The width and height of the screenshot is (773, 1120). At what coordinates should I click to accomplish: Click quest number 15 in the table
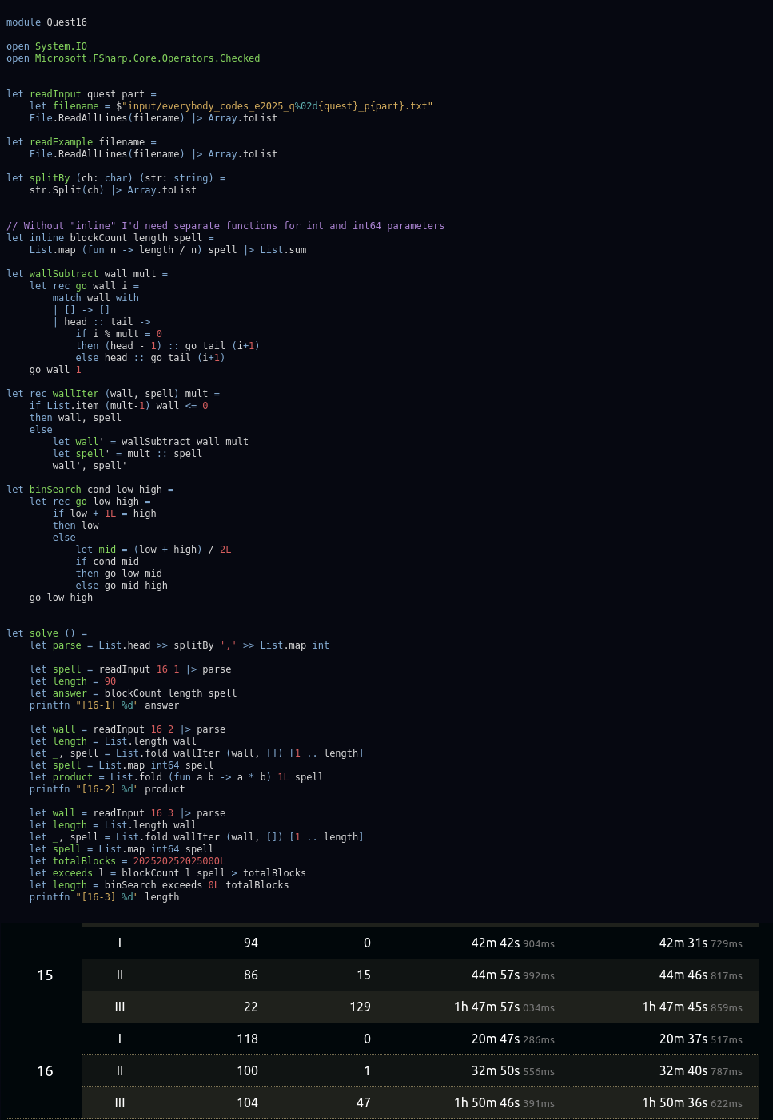tap(45, 975)
